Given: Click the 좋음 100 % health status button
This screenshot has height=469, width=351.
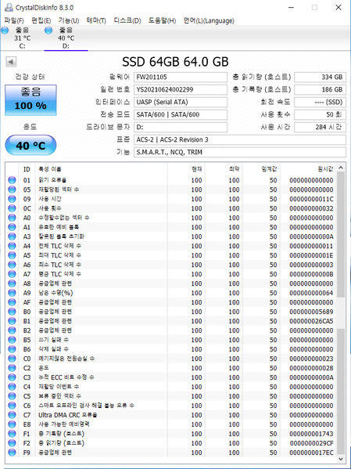Looking at the screenshot, I should point(30,100).
